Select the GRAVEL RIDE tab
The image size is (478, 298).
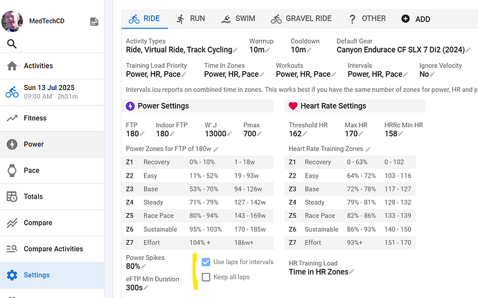coord(301,19)
